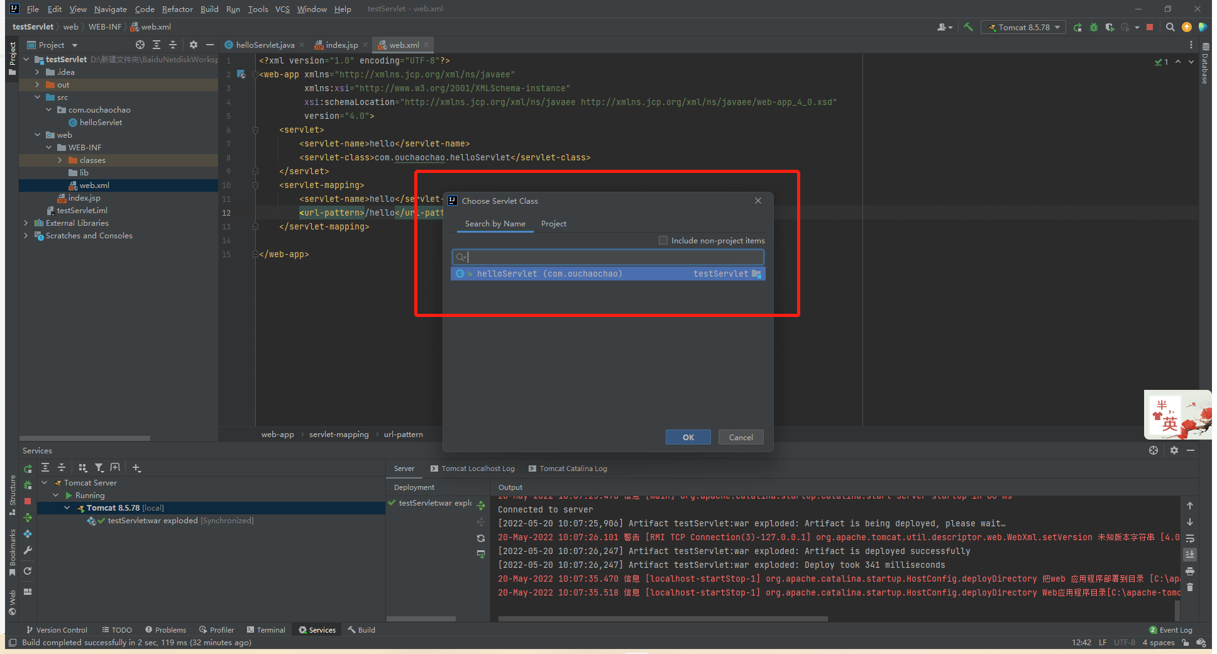Image resolution: width=1217 pixels, height=654 pixels.
Task: Toggle the Structure tool window side tab
Action: [x=12, y=495]
